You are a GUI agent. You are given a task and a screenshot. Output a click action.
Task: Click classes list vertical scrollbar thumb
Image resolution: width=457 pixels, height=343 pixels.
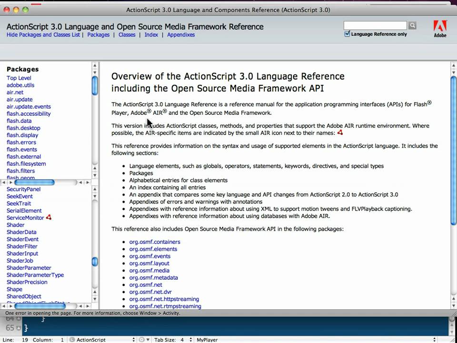(95, 262)
